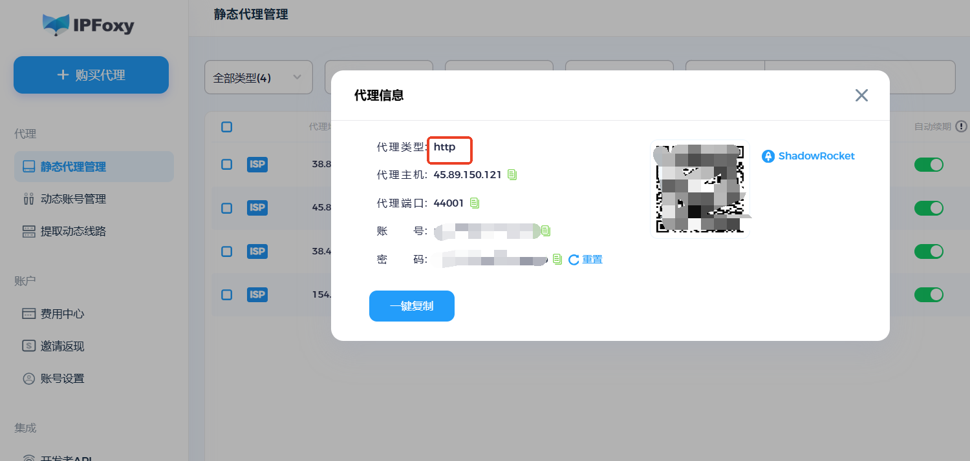Click the ISP badge in the 38.8 row
Screen dimensions: 970x461
tap(257, 164)
